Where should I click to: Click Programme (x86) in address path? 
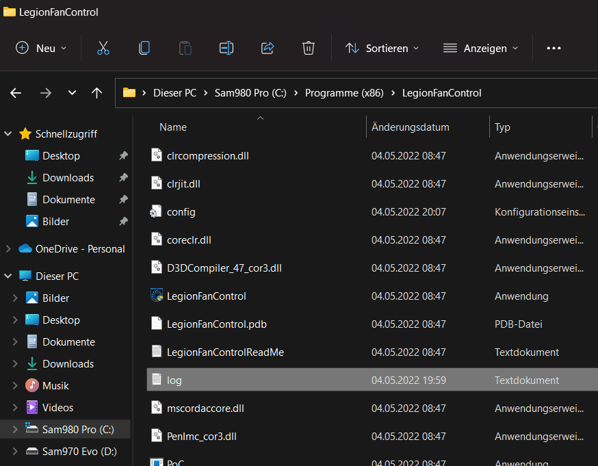click(x=344, y=93)
